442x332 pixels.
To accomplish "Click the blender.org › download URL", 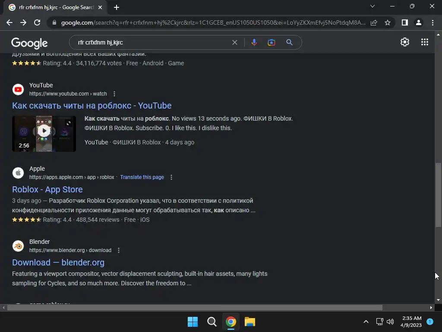I will tap(70, 250).
